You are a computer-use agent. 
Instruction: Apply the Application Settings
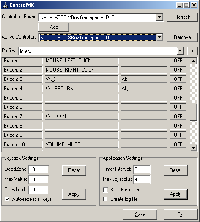[x=175, y=194]
